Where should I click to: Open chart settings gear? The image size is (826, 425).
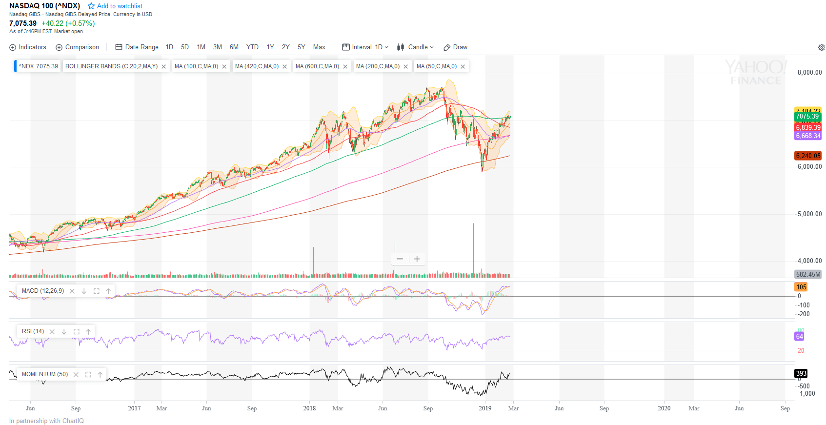pyautogui.click(x=822, y=47)
